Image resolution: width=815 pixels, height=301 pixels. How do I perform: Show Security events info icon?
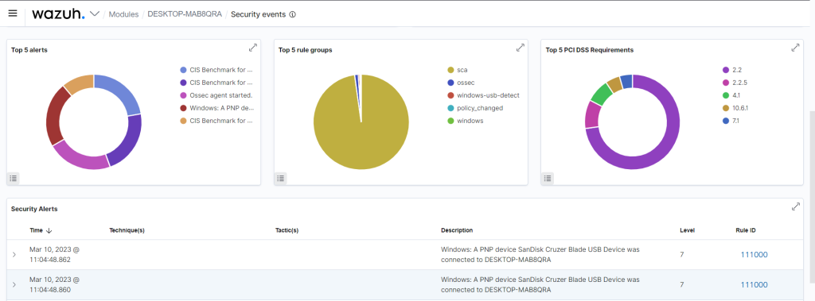292,14
